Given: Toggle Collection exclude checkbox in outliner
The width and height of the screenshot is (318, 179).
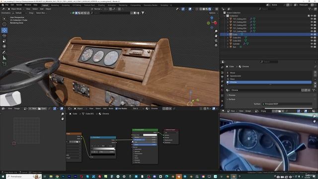Looking at the screenshot, I should coord(309,16).
